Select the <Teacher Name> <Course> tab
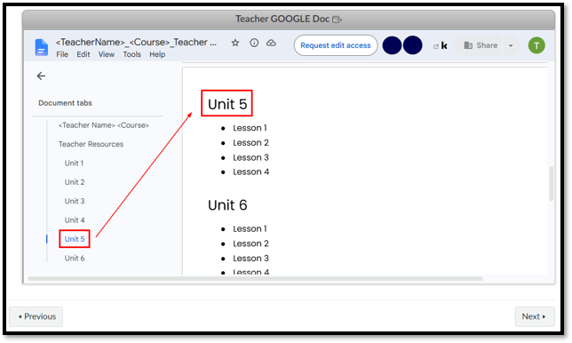Image resolution: width=572 pixels, height=343 pixels. [x=104, y=125]
